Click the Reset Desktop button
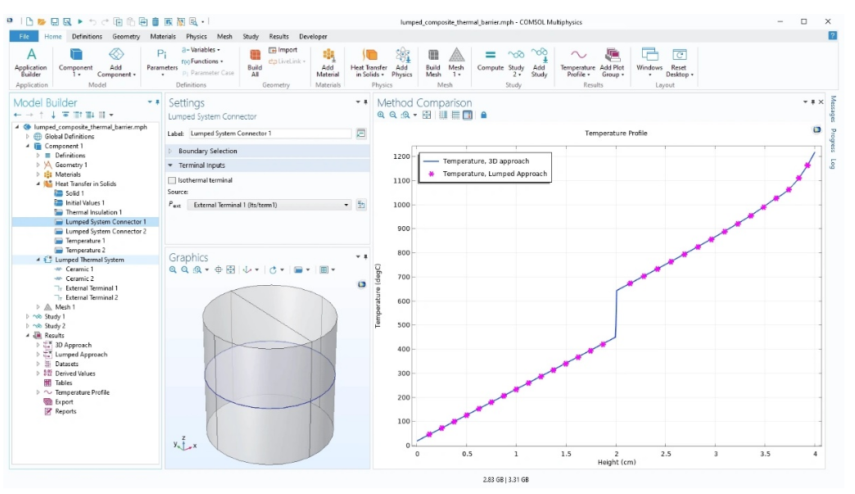This screenshot has width=855, height=494. click(680, 62)
